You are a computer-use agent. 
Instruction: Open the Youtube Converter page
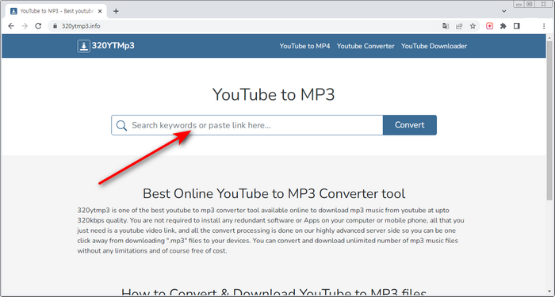coord(366,46)
